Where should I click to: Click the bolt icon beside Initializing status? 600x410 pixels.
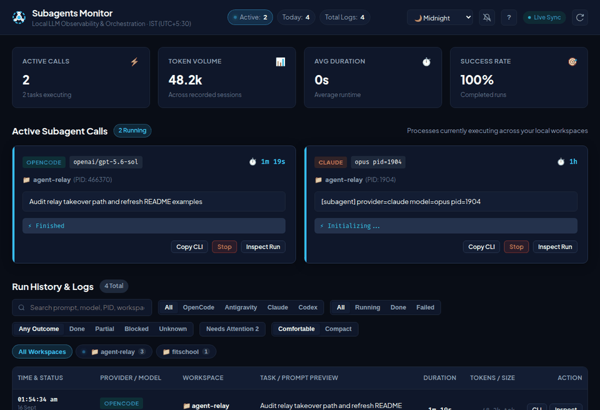click(322, 226)
